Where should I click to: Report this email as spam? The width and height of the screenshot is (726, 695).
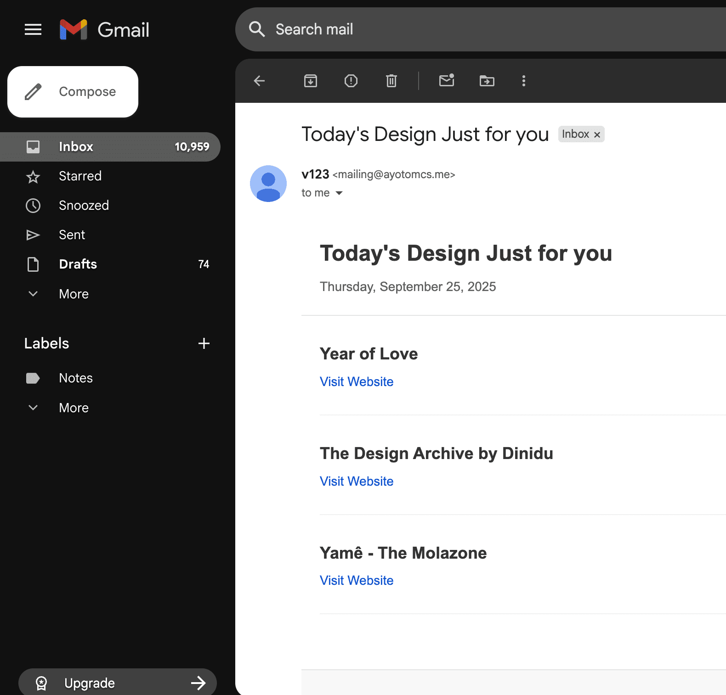point(351,81)
